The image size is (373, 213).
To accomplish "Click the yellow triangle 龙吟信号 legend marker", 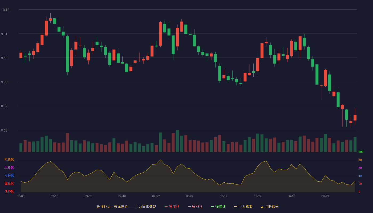I will (x=262, y=207).
